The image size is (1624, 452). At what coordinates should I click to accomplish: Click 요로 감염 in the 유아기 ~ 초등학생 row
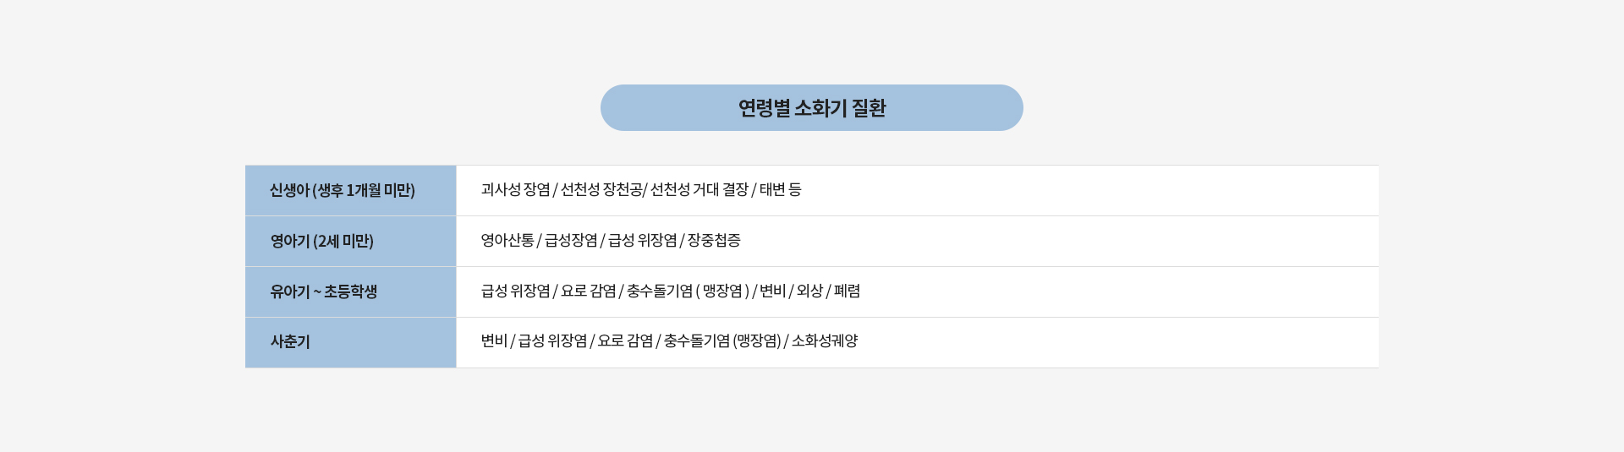point(589,291)
